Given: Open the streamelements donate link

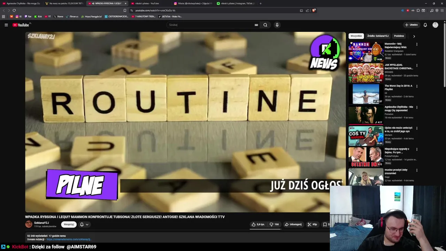Looking at the screenshot, I should click(x=69, y=239).
